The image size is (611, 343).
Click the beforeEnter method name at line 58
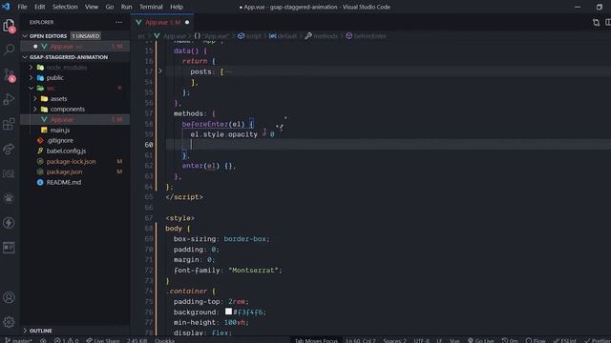tap(205, 124)
